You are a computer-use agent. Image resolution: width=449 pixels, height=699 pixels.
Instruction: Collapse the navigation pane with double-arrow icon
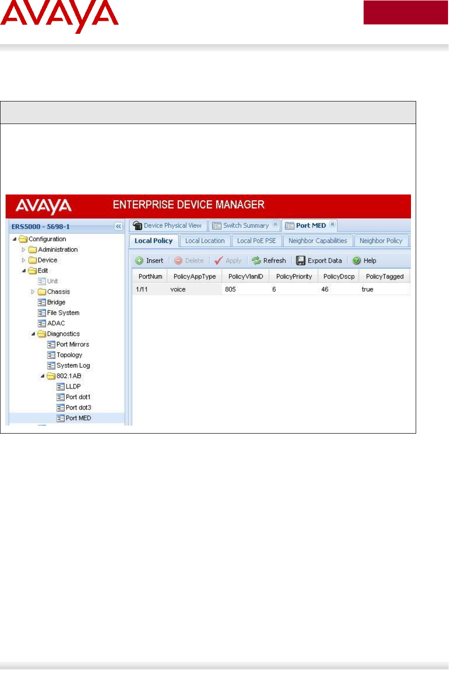(119, 226)
